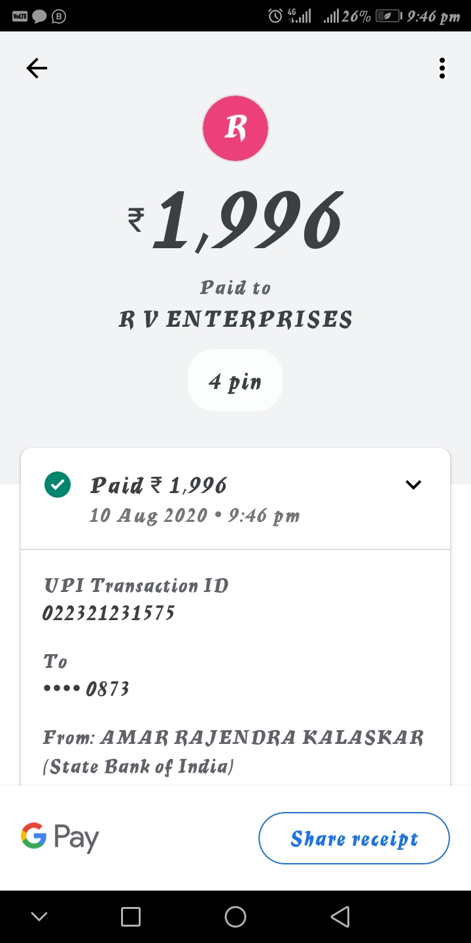This screenshot has height=943, width=471.
Task: Tap the 4 pin note chip
Action: pyautogui.click(x=235, y=380)
